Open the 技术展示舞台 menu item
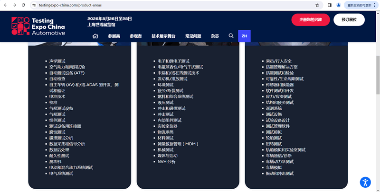 (163, 36)
